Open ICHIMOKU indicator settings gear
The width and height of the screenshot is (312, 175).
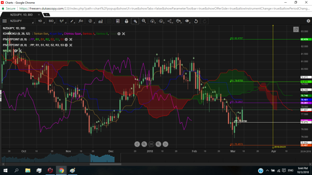(119, 34)
